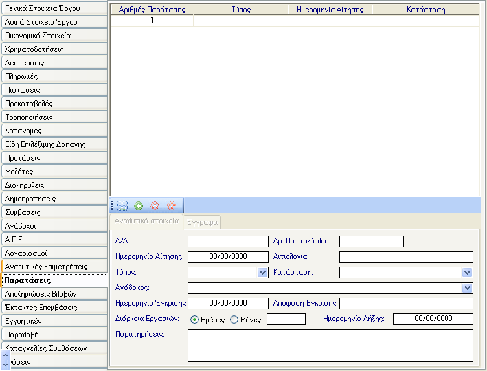Open Οικονομικά Στοιχεία section
487x371 pixels.
(x=54, y=36)
